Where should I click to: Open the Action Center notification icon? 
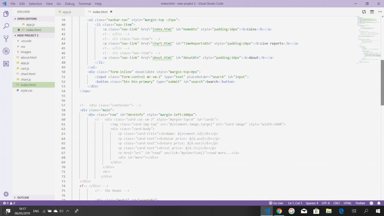pyautogui.click(x=7, y=211)
